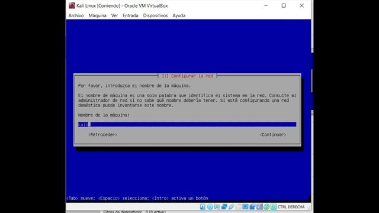Click the hard disk activity status icon
The width and height of the screenshot is (379, 213).
point(203,206)
